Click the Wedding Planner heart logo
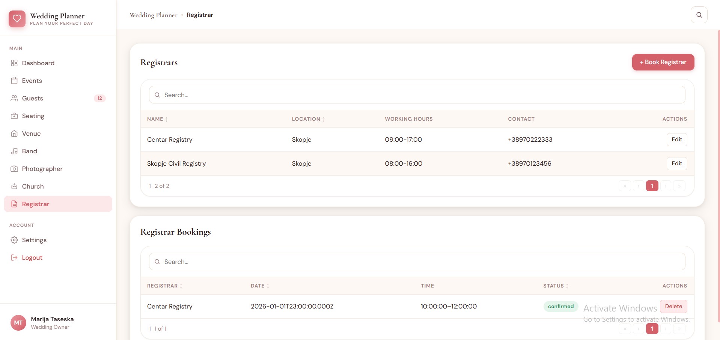The height and width of the screenshot is (340, 720). click(x=17, y=19)
